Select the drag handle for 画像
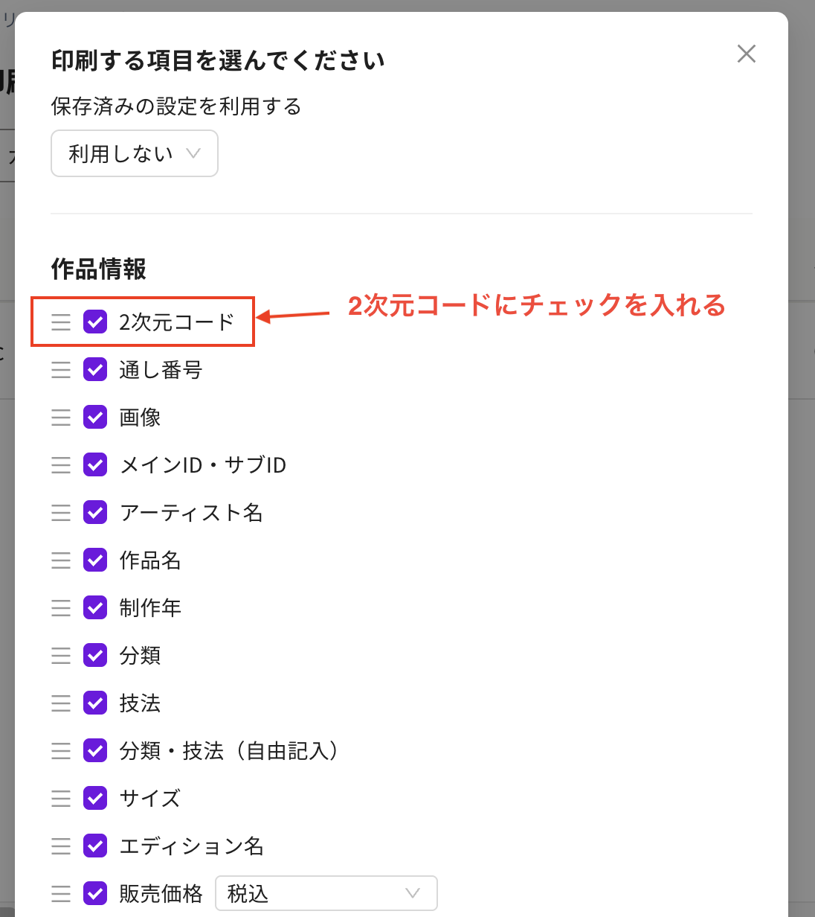815x917 pixels. coord(60,418)
